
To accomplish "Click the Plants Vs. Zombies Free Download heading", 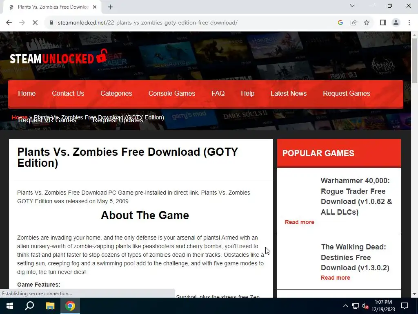I will point(127,157).
